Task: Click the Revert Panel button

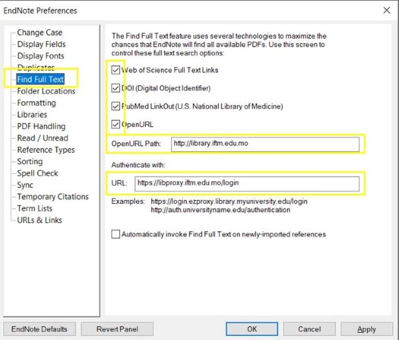Action: (115, 329)
